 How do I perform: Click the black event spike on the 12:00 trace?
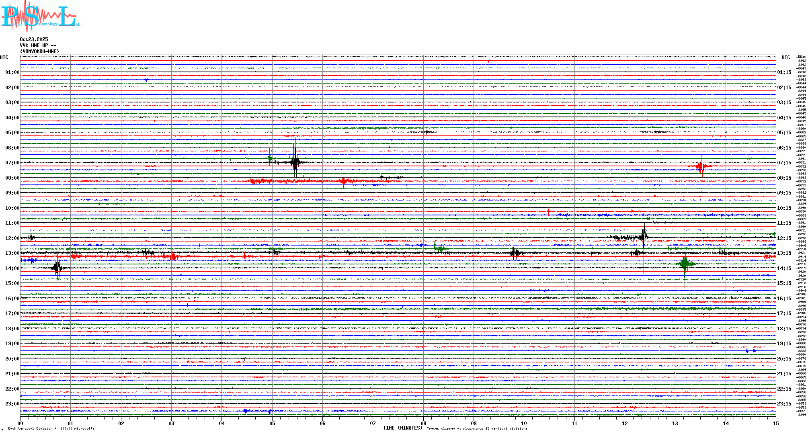point(644,237)
